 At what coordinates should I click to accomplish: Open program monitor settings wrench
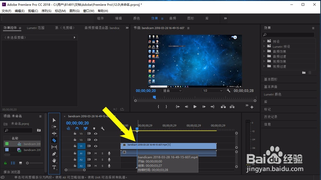tap(229, 91)
